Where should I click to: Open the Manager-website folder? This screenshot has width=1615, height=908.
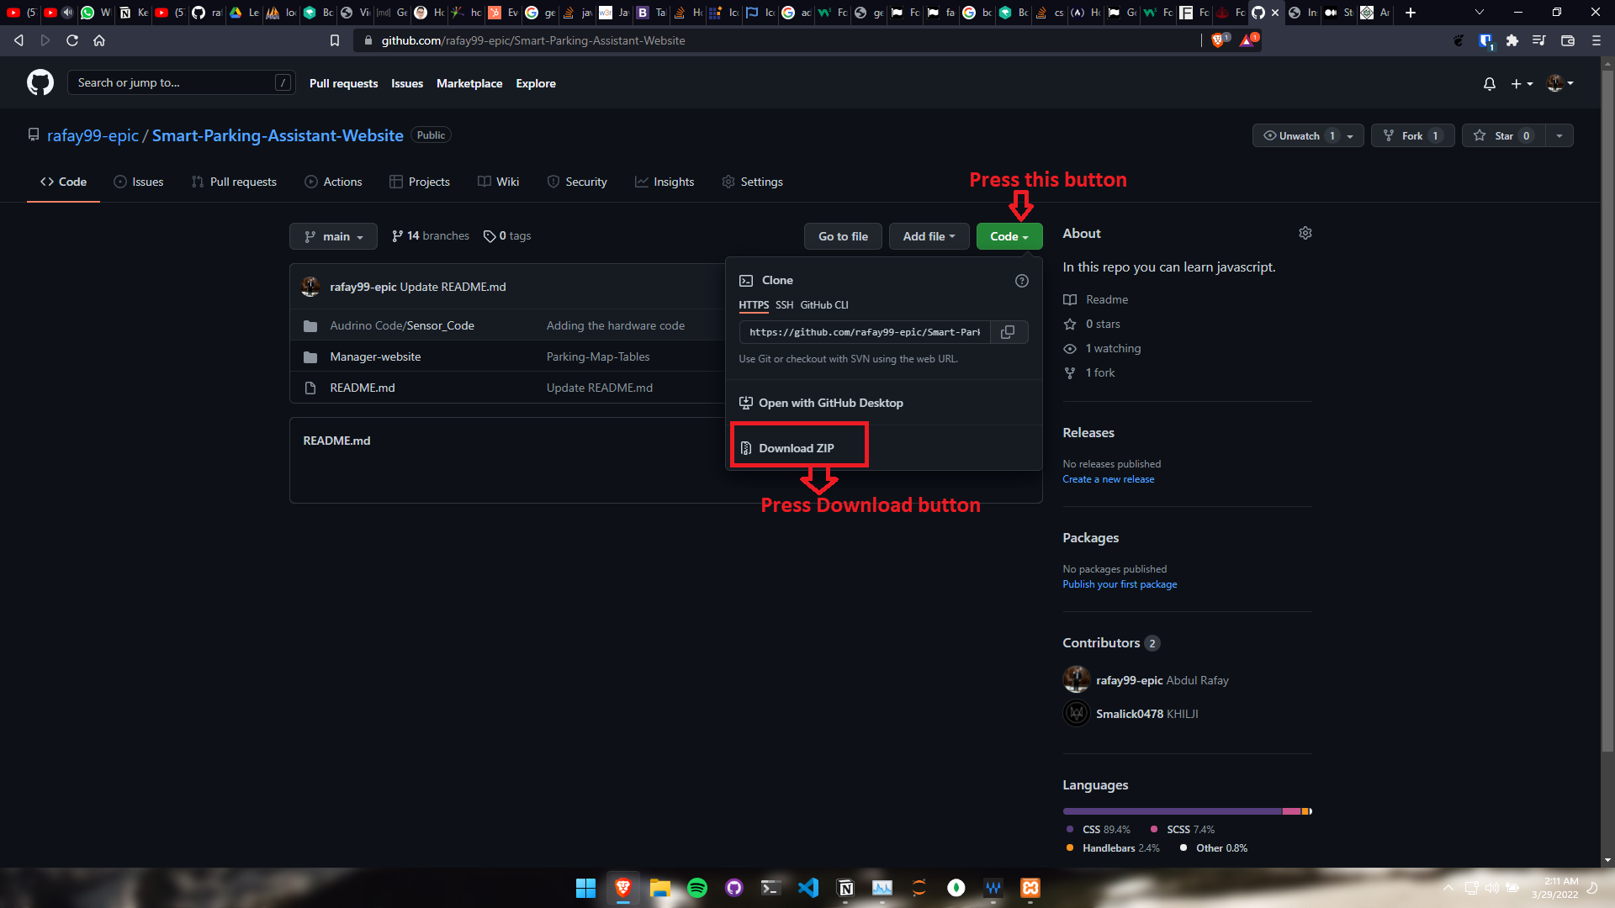(375, 356)
